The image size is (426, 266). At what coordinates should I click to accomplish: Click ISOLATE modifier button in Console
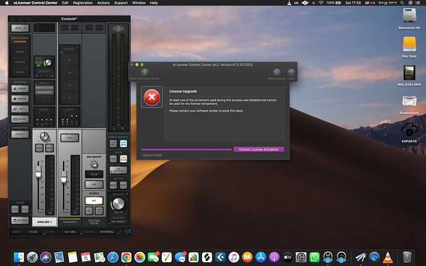point(20,118)
